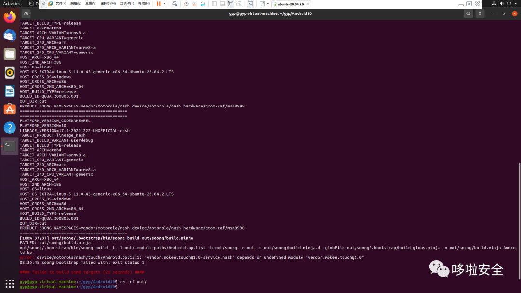This screenshot has height=293, width=521.
Task: Open the 文件(F) menu
Action: tap(61, 4)
